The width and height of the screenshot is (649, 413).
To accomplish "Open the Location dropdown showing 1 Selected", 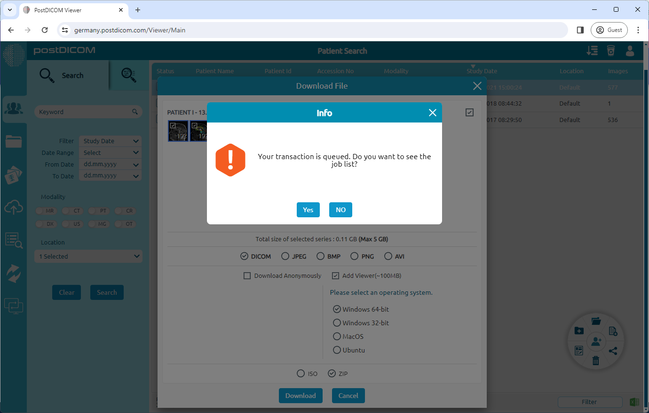I will click(x=88, y=256).
